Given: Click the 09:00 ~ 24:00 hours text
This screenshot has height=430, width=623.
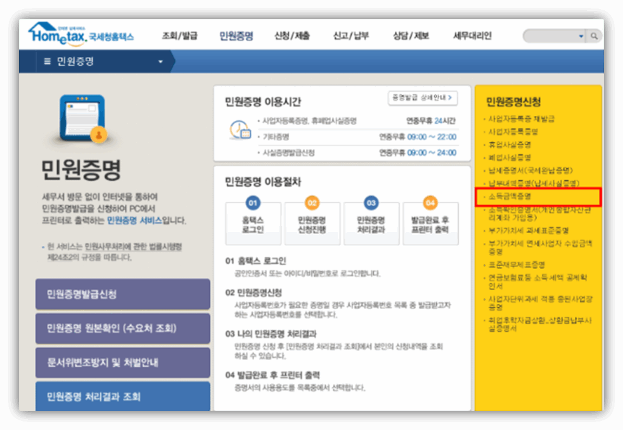Looking at the screenshot, I should tap(432, 152).
